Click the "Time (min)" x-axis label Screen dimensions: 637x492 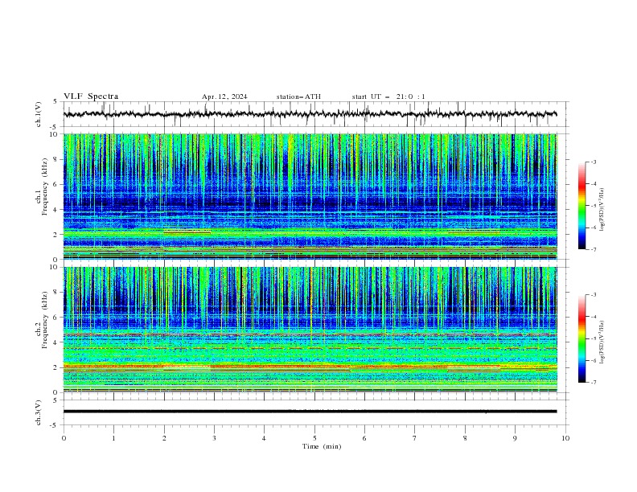(322, 446)
